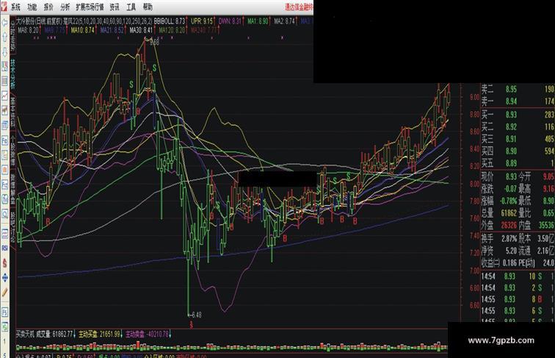The image size is (555, 358).
Task: Click the MA30: 8.41 label
Action: [x=141, y=30]
